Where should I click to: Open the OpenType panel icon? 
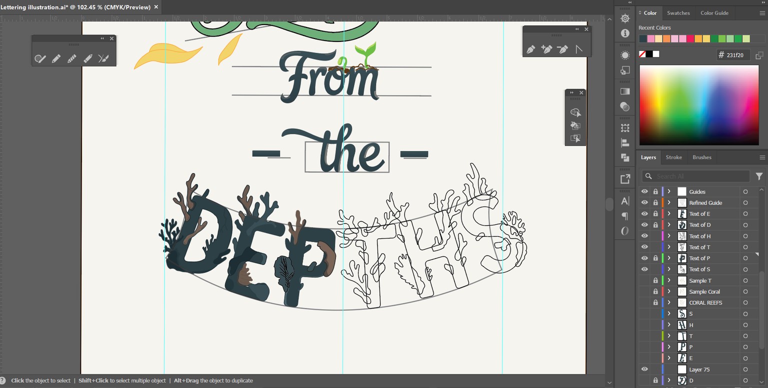click(x=625, y=230)
